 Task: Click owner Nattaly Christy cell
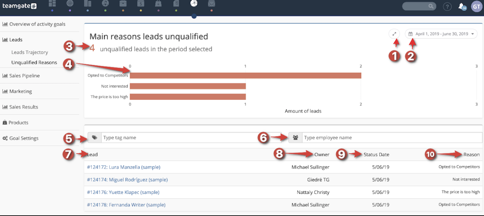click(x=313, y=192)
